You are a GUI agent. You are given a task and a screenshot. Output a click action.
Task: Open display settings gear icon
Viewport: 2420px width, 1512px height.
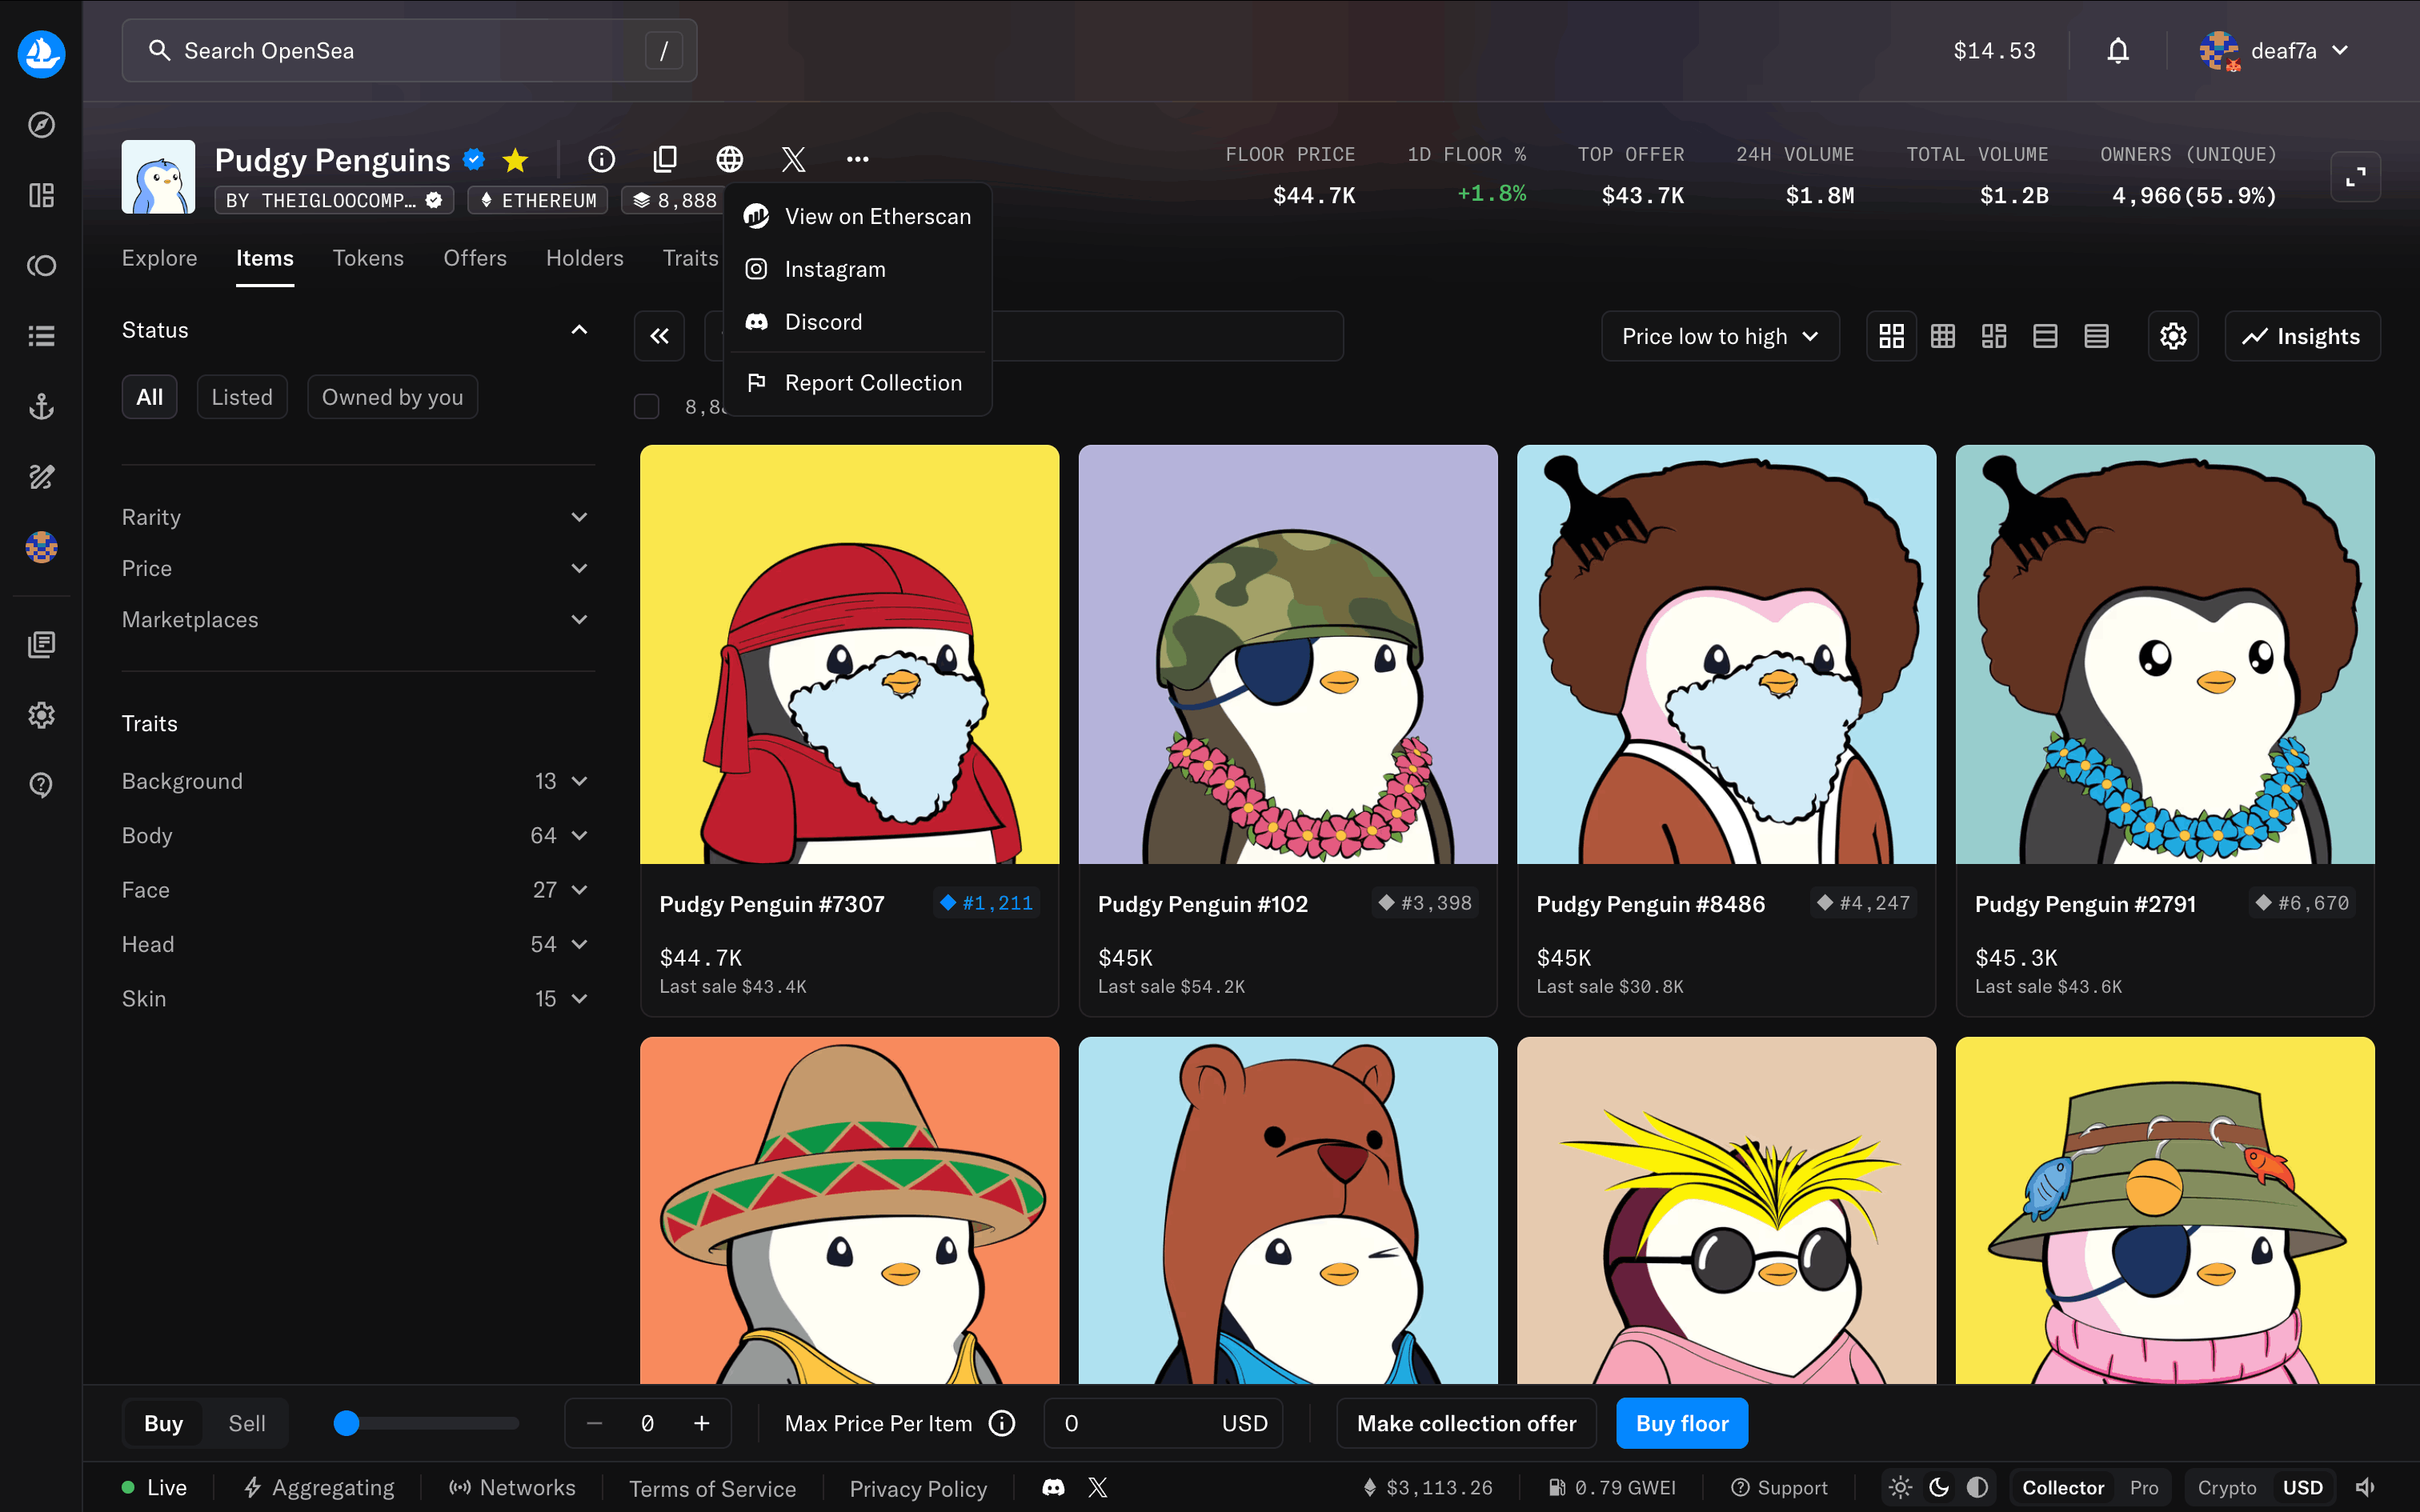click(x=2172, y=336)
